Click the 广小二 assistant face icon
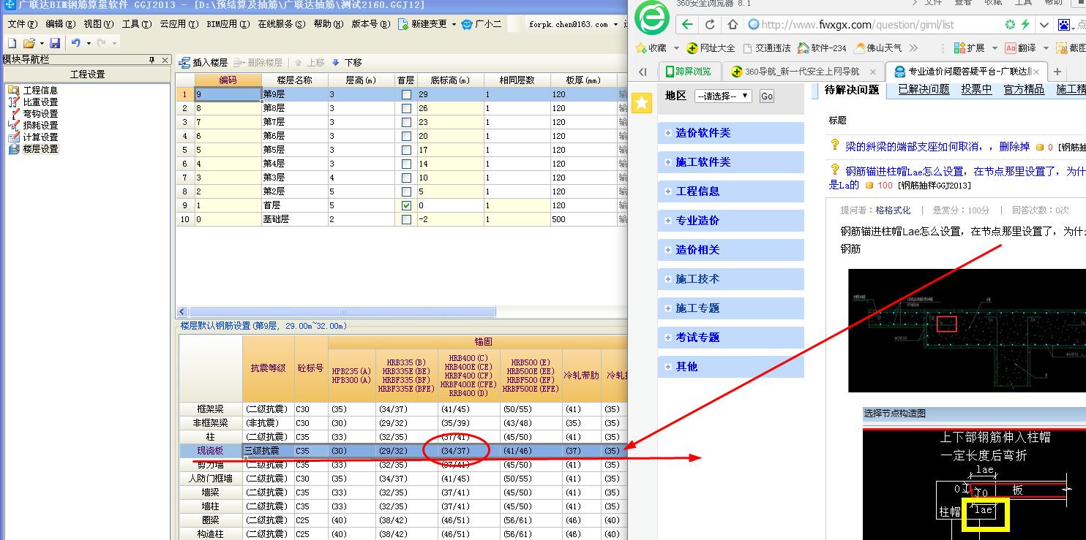The width and height of the screenshot is (1086, 540). coord(467,24)
